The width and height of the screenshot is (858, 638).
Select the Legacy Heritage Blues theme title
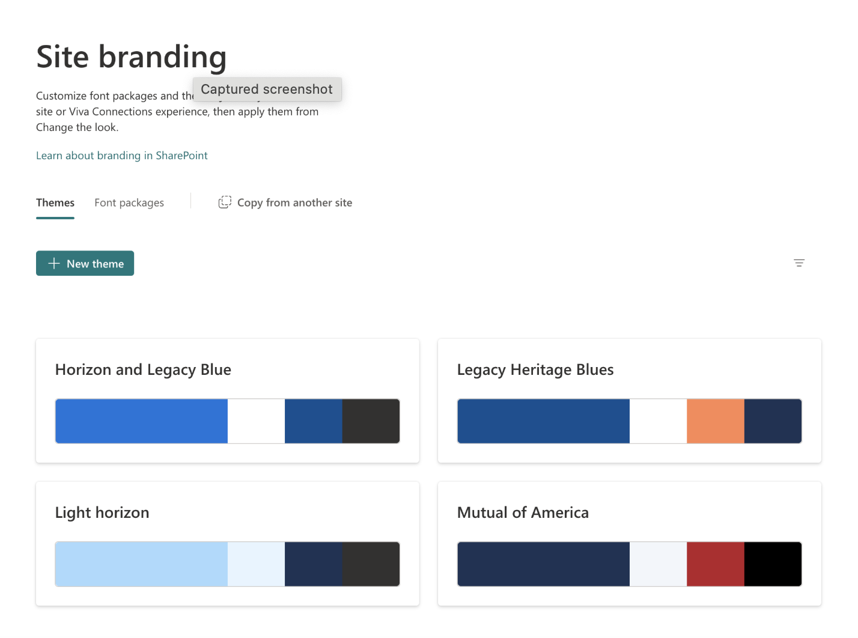(535, 369)
